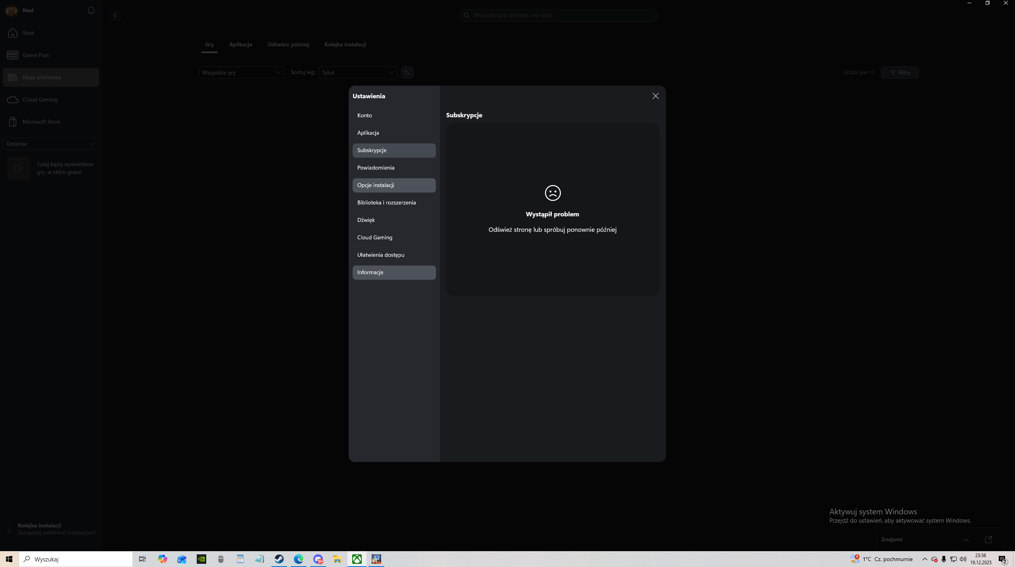Open Game Pass from sidebar icon
1015x567 pixels.
tap(13, 55)
